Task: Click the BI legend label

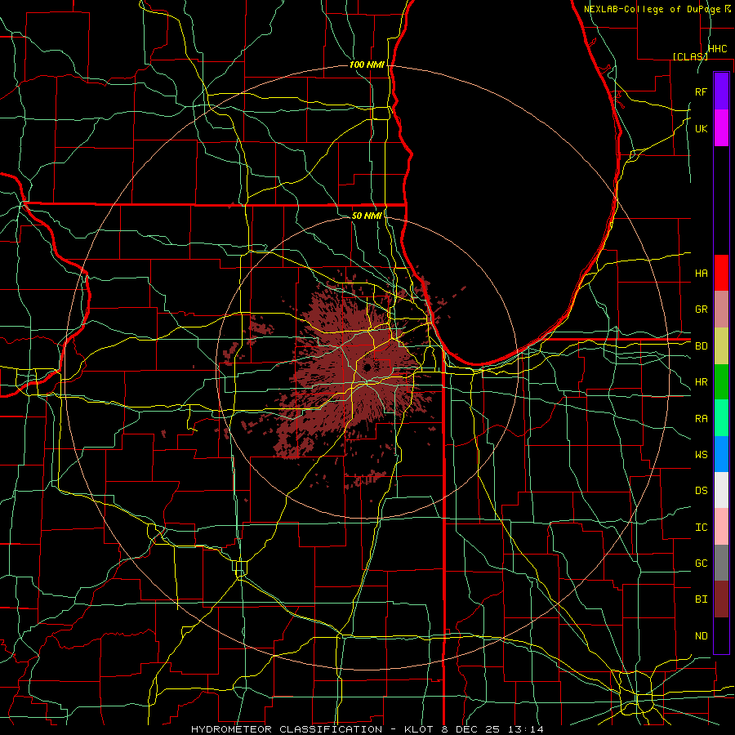Action: pyautogui.click(x=702, y=599)
